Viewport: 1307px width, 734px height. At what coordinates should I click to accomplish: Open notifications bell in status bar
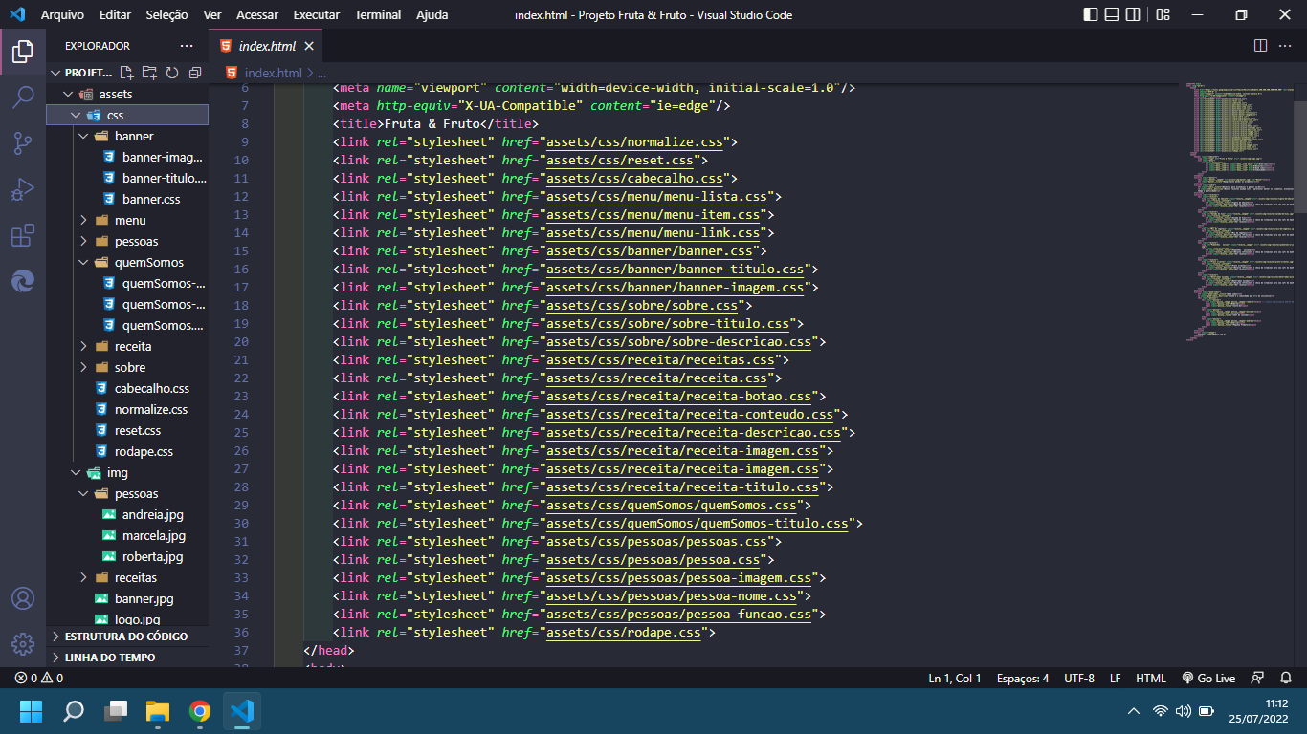coord(1286,678)
